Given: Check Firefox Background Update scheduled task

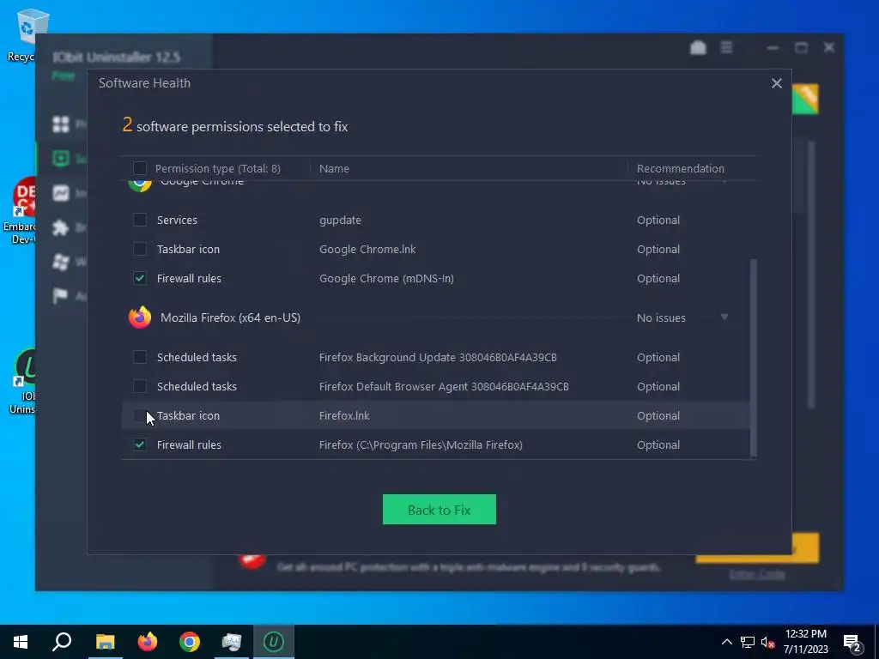Looking at the screenshot, I should 140,357.
